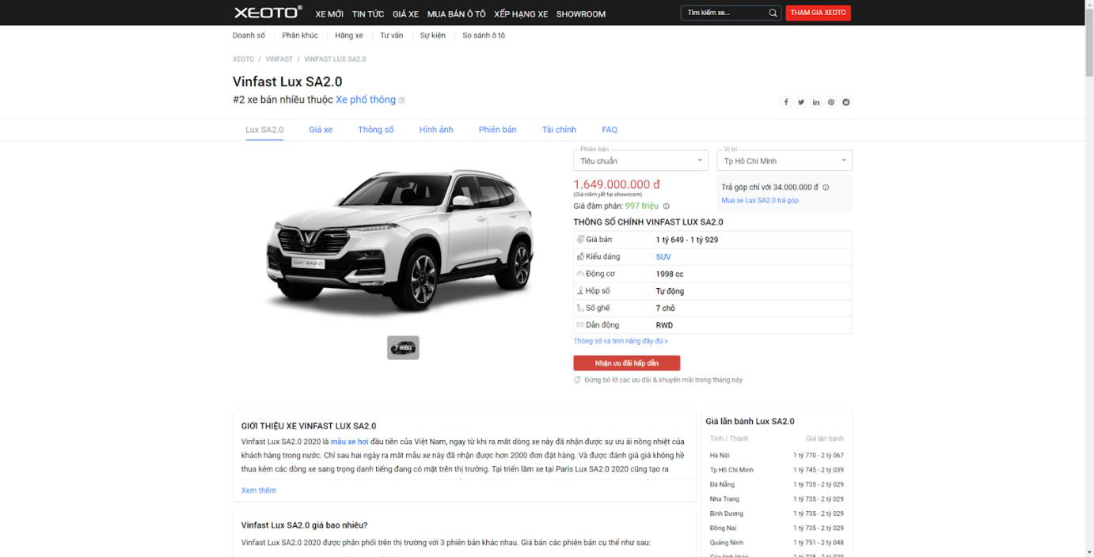The image size is (1094, 557).
Task: Click help icon next to Xe phổ thông
Action: (x=402, y=100)
